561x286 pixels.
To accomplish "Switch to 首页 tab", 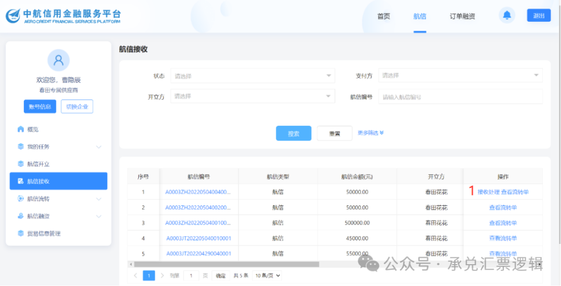I will pyautogui.click(x=383, y=16).
